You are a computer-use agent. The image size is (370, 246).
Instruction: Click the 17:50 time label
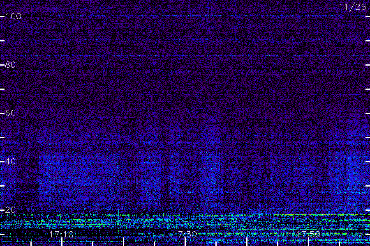click(308, 234)
